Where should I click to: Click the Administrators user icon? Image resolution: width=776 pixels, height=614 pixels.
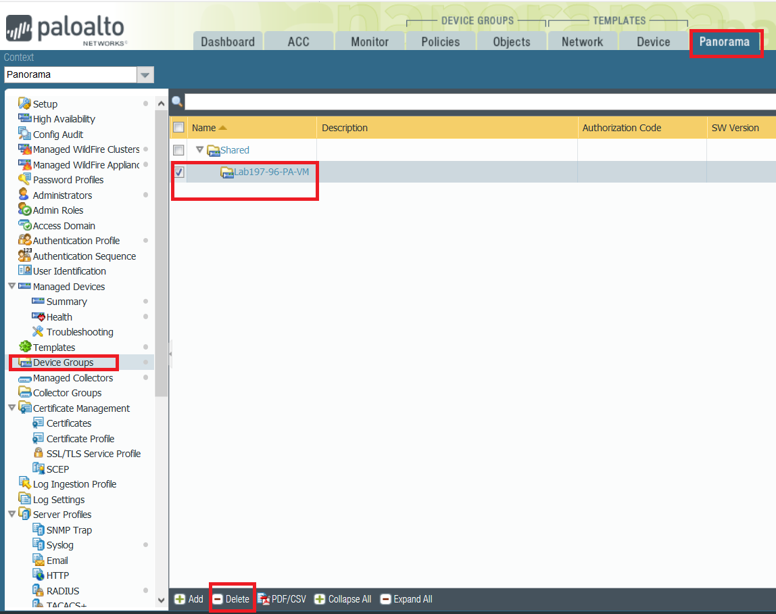[x=23, y=195]
